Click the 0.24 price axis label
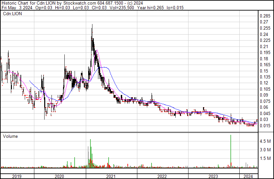274x179 pixels. 264,34
